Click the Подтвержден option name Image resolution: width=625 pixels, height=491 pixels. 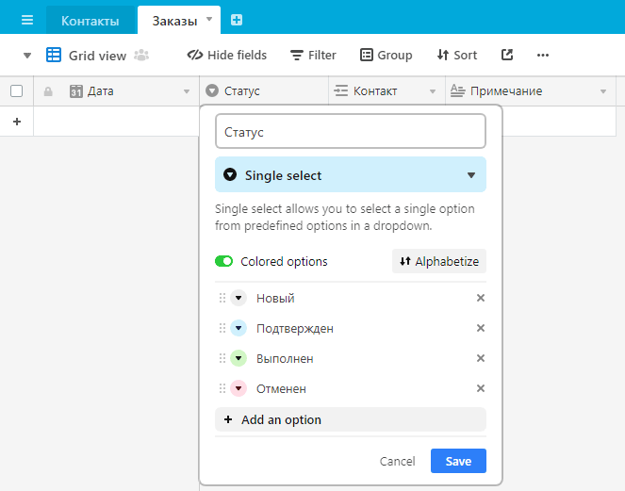(x=294, y=328)
